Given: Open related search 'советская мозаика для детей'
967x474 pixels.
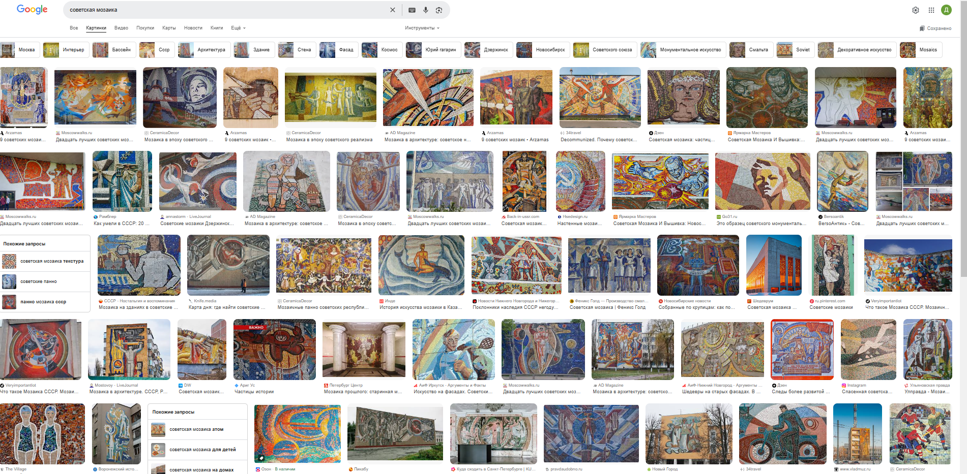Looking at the screenshot, I should [197, 450].
